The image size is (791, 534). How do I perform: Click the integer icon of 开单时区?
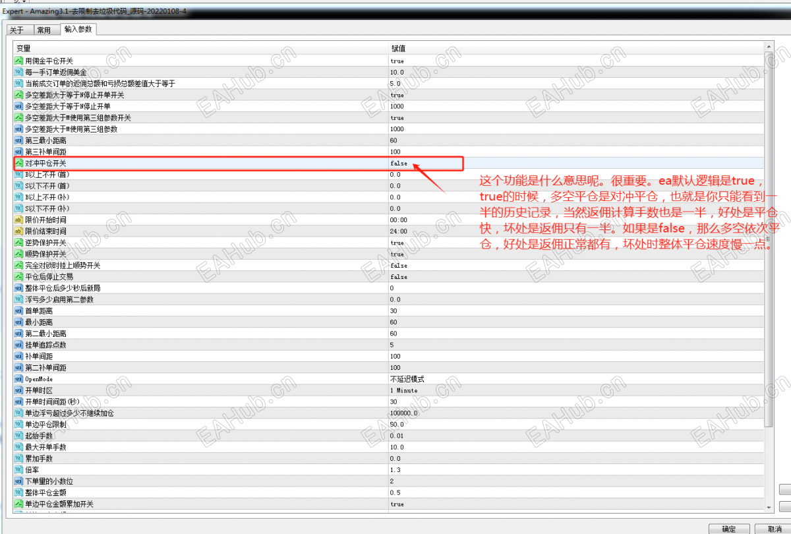point(19,390)
